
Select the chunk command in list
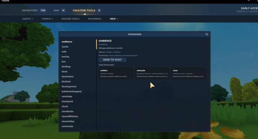pos(65,107)
